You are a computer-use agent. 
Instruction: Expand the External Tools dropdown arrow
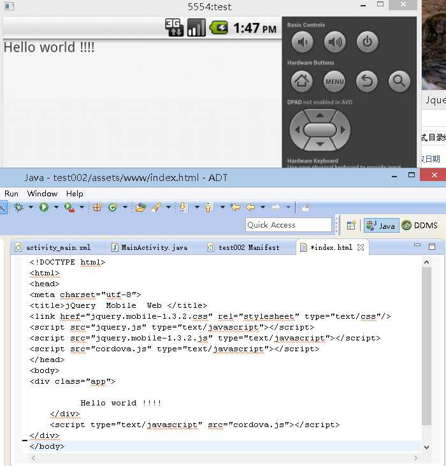82,207
